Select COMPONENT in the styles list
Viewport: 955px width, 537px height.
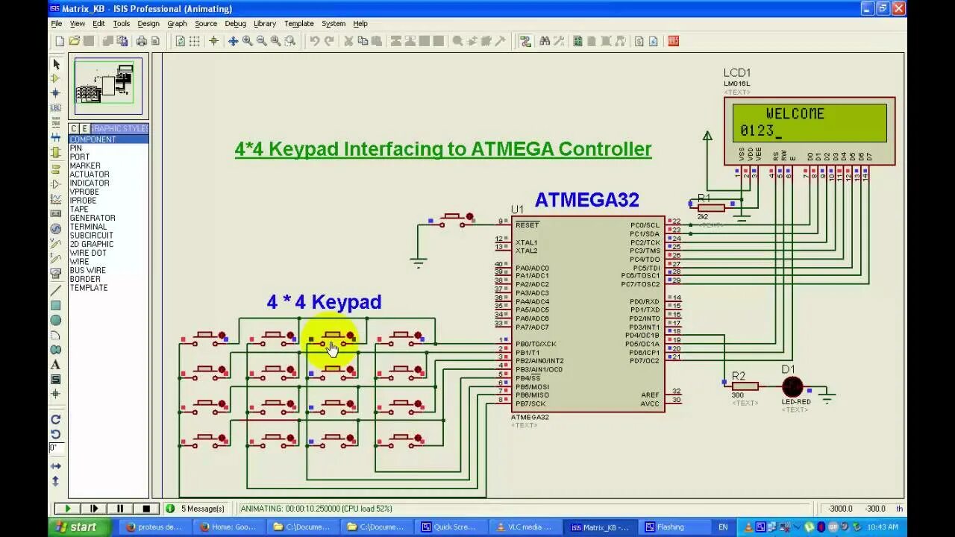coord(109,139)
